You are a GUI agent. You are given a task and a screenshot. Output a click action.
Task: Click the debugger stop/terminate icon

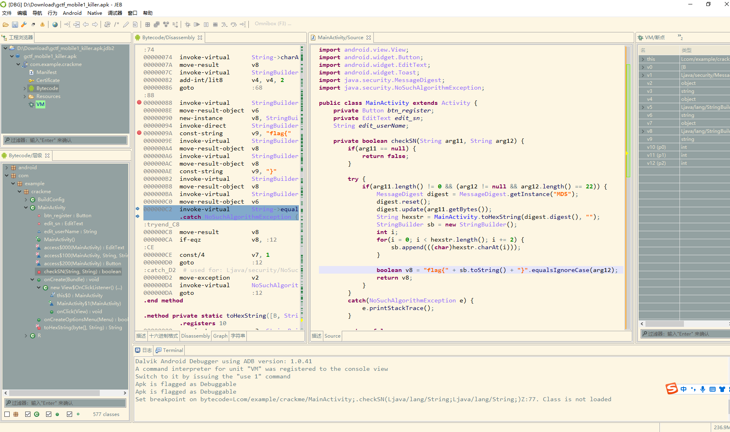tap(215, 24)
